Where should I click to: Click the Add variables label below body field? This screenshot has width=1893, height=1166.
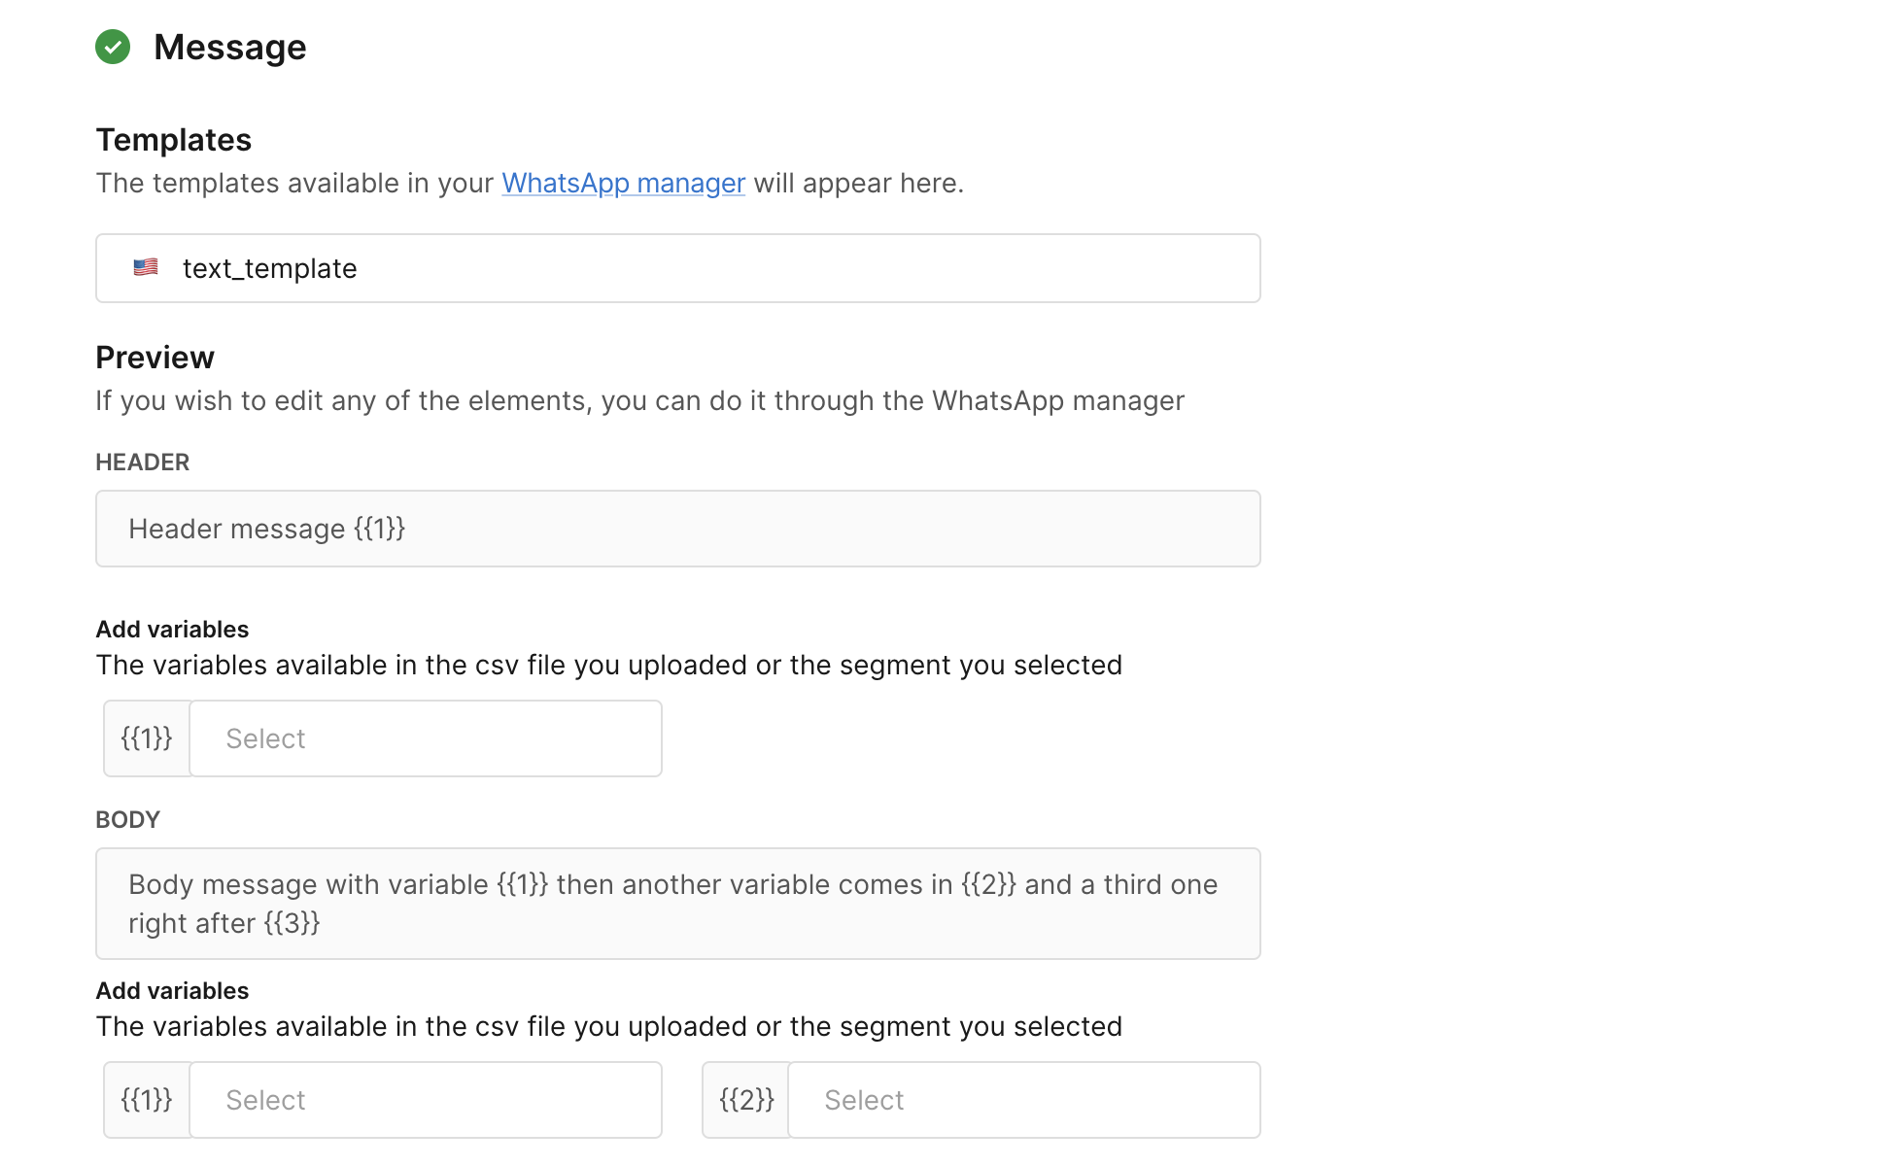(172, 991)
